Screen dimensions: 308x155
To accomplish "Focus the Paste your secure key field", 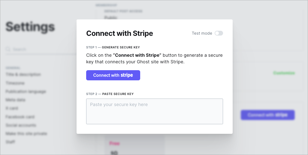I will coord(155,111).
